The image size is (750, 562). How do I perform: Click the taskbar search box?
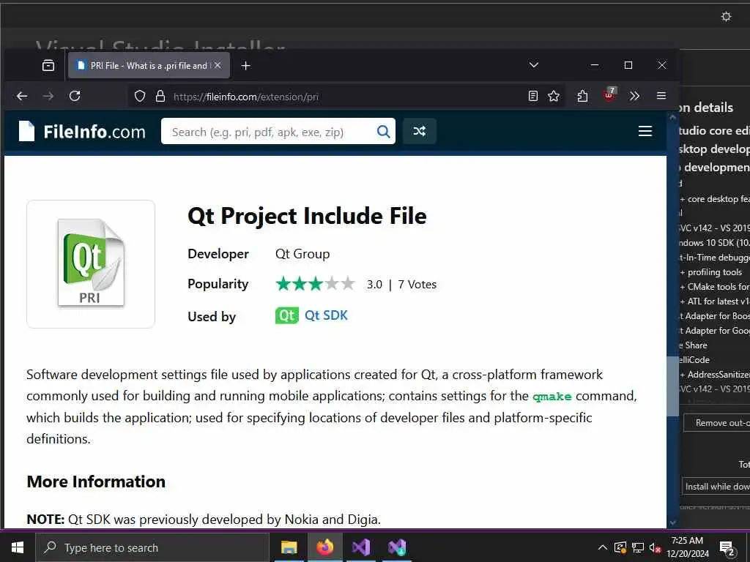pos(152,547)
